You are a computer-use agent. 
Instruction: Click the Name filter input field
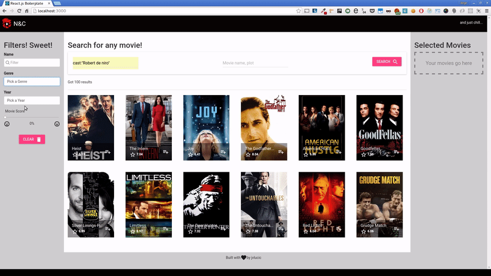tap(32, 62)
